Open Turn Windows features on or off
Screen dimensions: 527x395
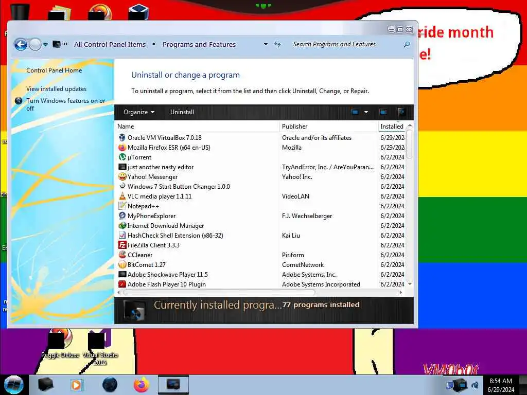point(65,104)
